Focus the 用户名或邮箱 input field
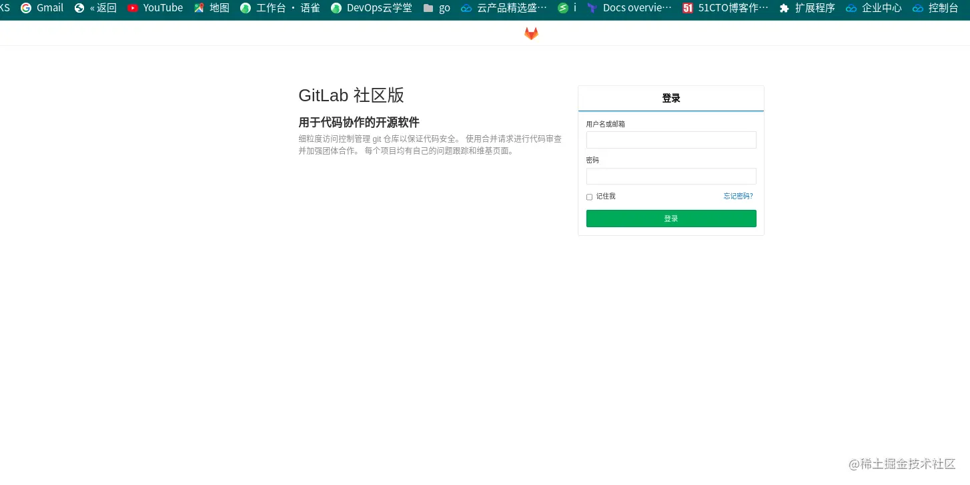The width and height of the screenshot is (970, 485). pos(671,140)
